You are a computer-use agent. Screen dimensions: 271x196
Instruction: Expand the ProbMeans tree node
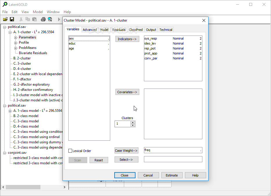[15, 48]
